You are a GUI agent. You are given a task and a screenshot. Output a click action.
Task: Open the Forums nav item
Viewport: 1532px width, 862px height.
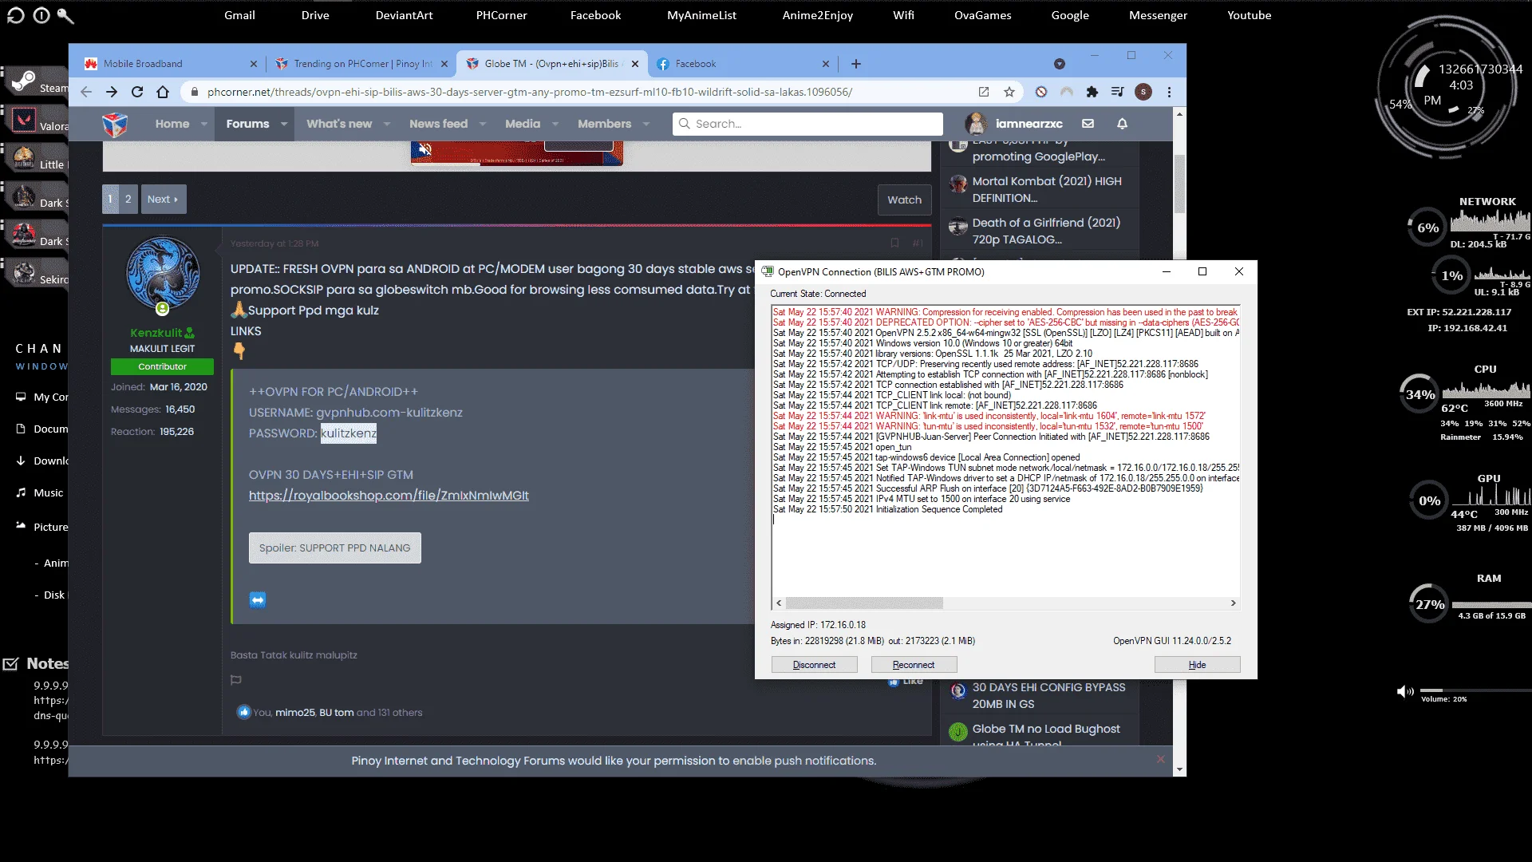coord(247,124)
